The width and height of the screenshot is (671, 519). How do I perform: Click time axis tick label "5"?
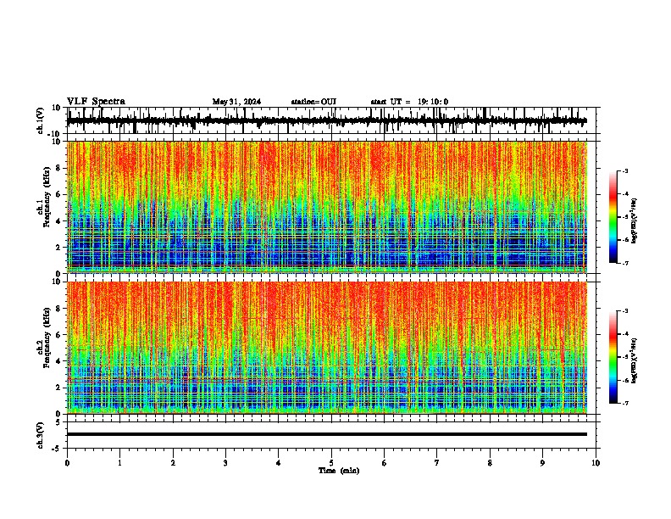pos(331,463)
